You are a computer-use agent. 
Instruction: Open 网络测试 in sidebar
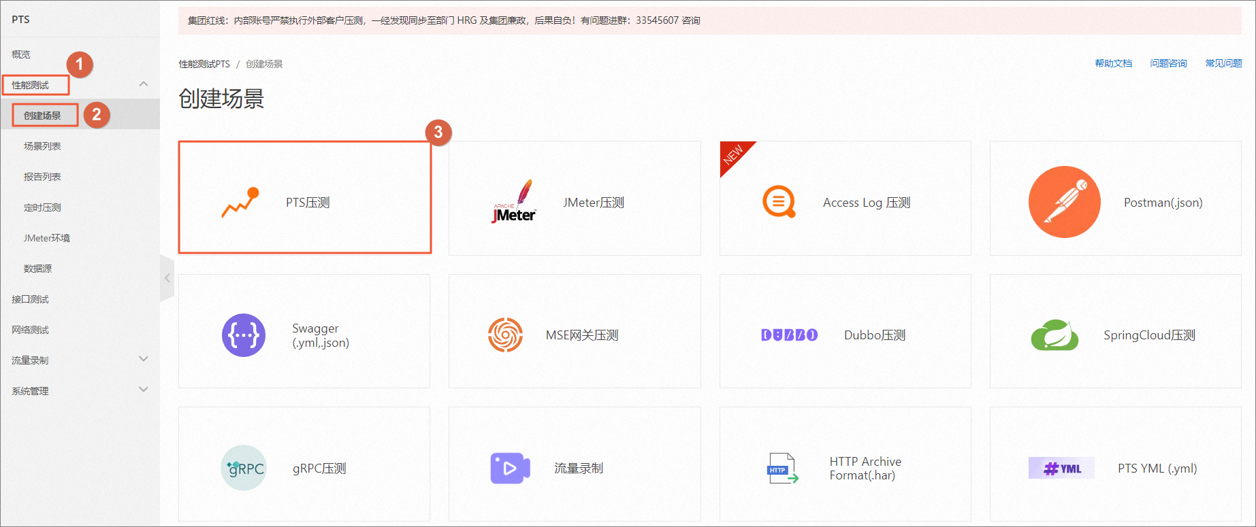coord(31,330)
